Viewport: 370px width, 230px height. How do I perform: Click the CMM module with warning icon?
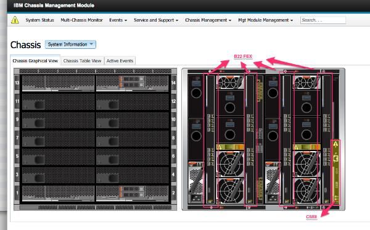click(x=336, y=172)
